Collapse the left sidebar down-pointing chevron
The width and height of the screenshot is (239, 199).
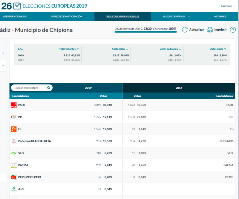(x=3, y=65)
